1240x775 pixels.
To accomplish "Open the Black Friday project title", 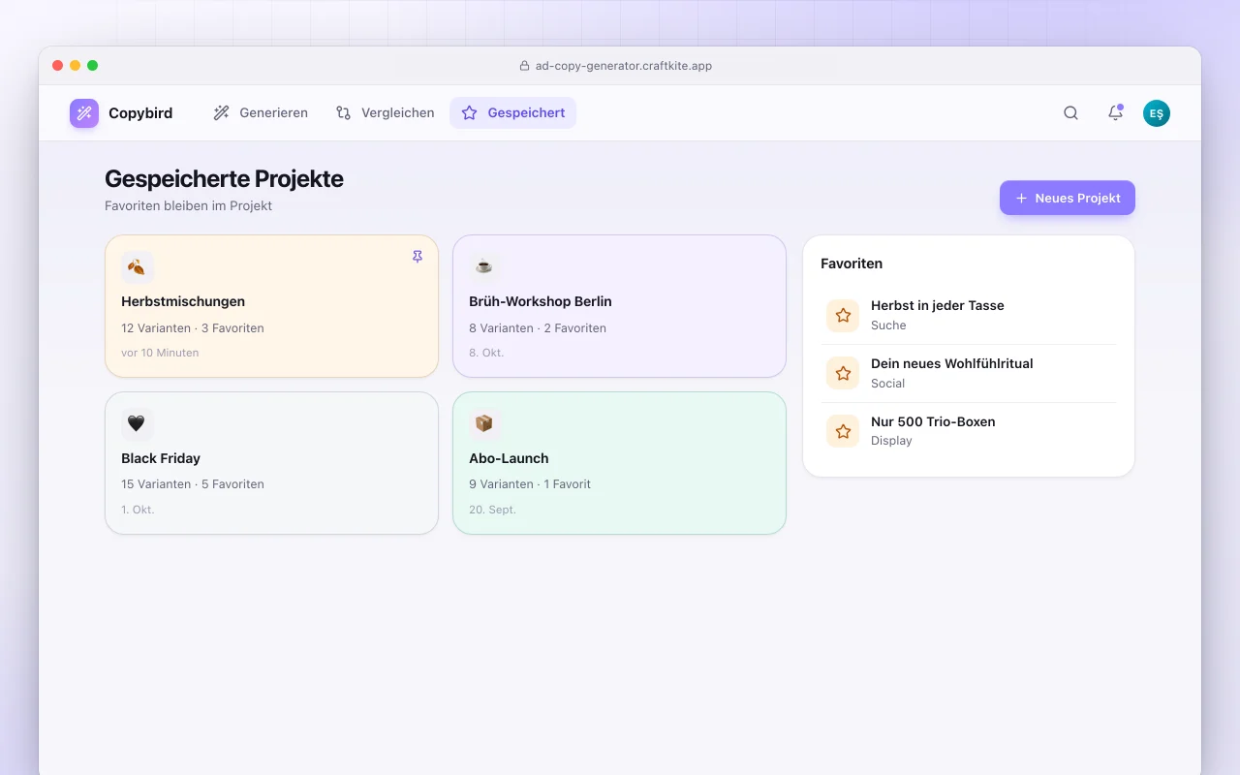I will click(161, 458).
